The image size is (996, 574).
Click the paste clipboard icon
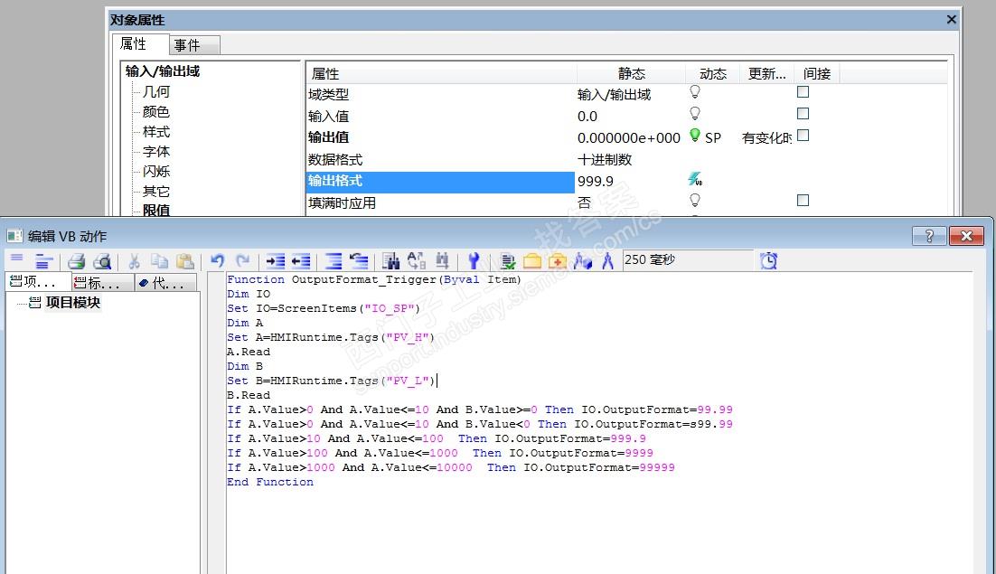[185, 261]
